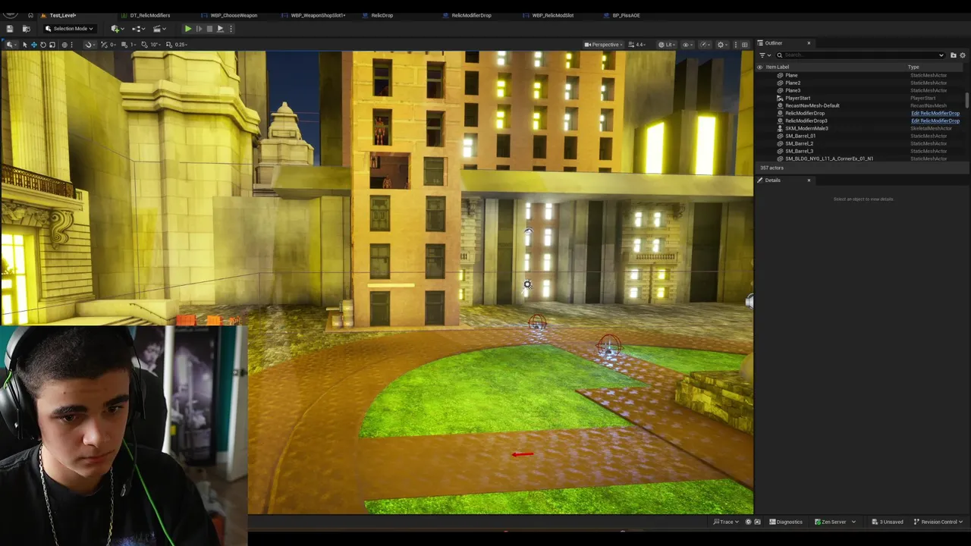Image resolution: width=971 pixels, height=546 pixels.
Task: Open the viewport Show eye menu
Action: [687, 45]
